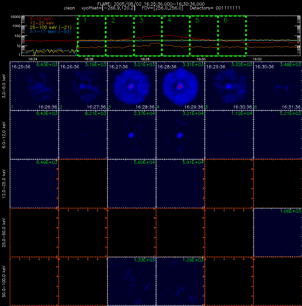The image size is (302, 306).
Task: Click the 10000 y-axis label
Action: [x=15, y=17]
